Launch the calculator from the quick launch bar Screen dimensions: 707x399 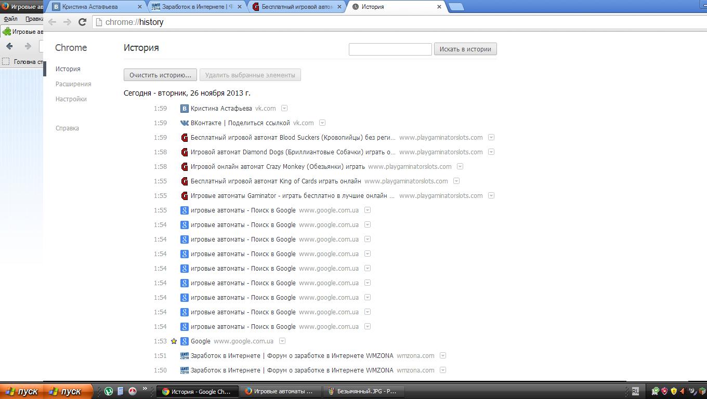120,391
